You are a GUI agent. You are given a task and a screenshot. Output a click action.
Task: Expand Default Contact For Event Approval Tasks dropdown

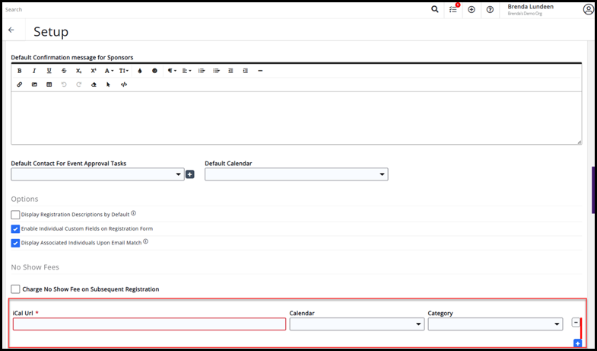point(97,174)
